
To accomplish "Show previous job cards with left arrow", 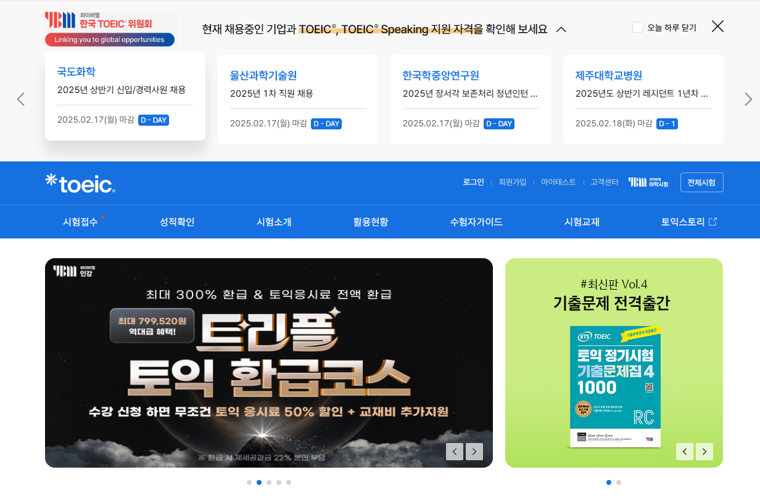I will pyautogui.click(x=20, y=99).
